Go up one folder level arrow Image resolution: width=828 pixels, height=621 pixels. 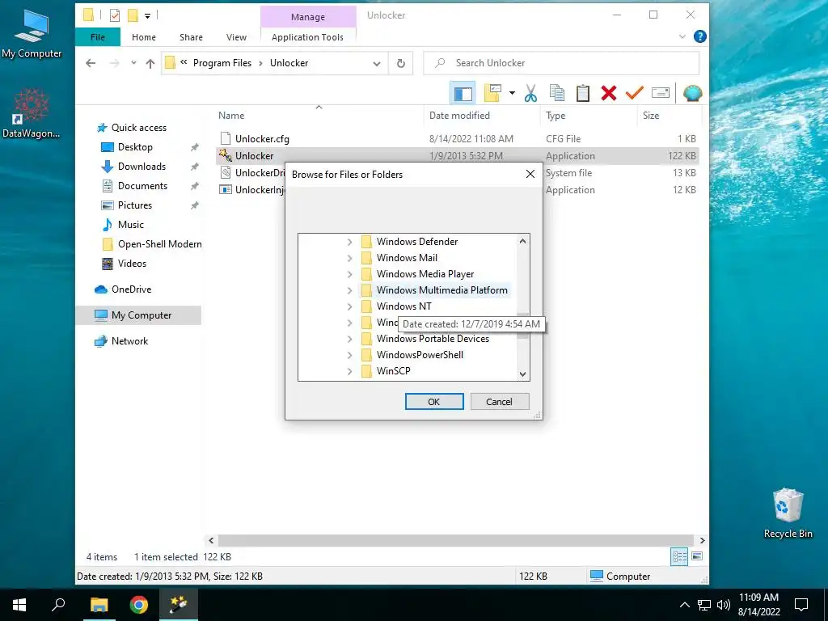coord(150,63)
